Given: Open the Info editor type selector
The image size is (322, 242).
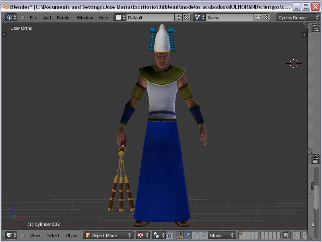Looking at the screenshot, I should (11, 17).
